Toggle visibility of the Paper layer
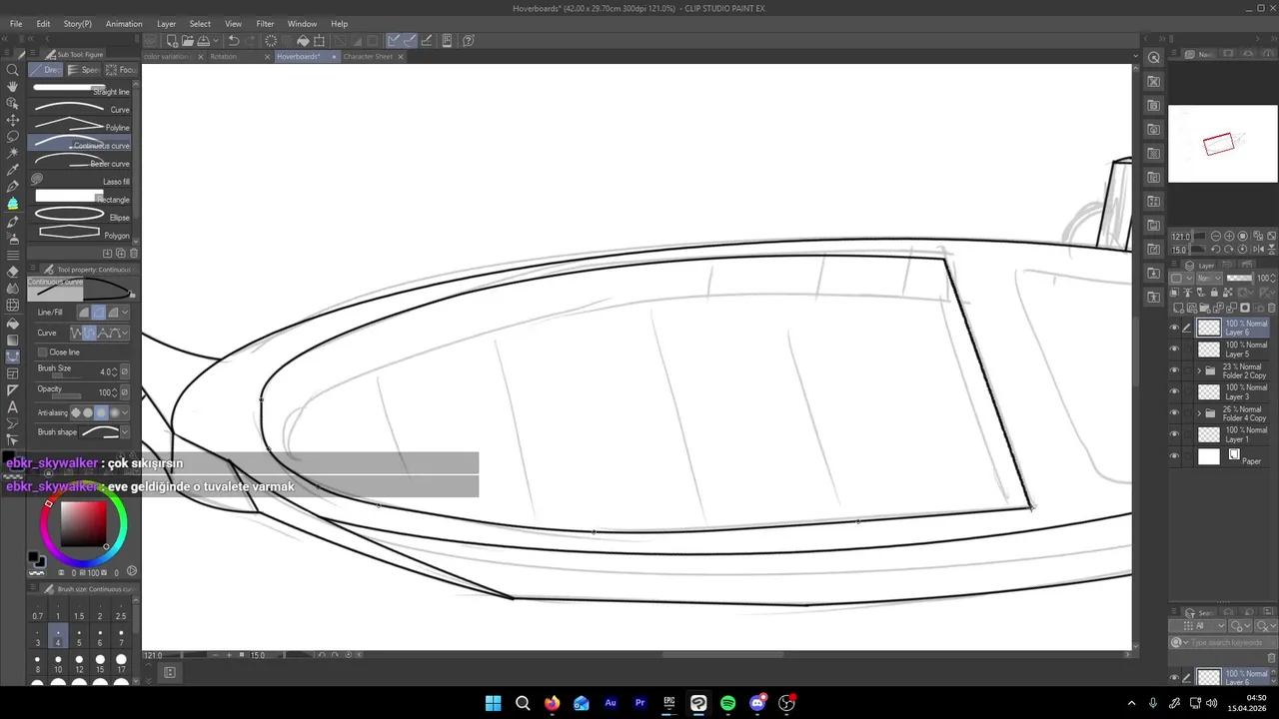 pos(1174,456)
